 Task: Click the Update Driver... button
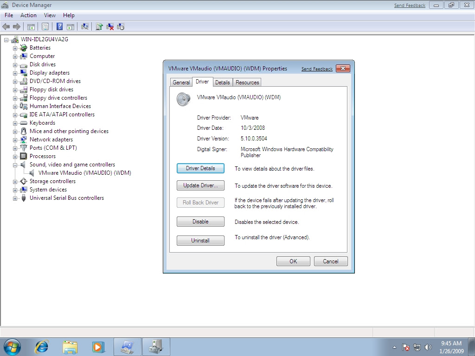tap(200, 185)
